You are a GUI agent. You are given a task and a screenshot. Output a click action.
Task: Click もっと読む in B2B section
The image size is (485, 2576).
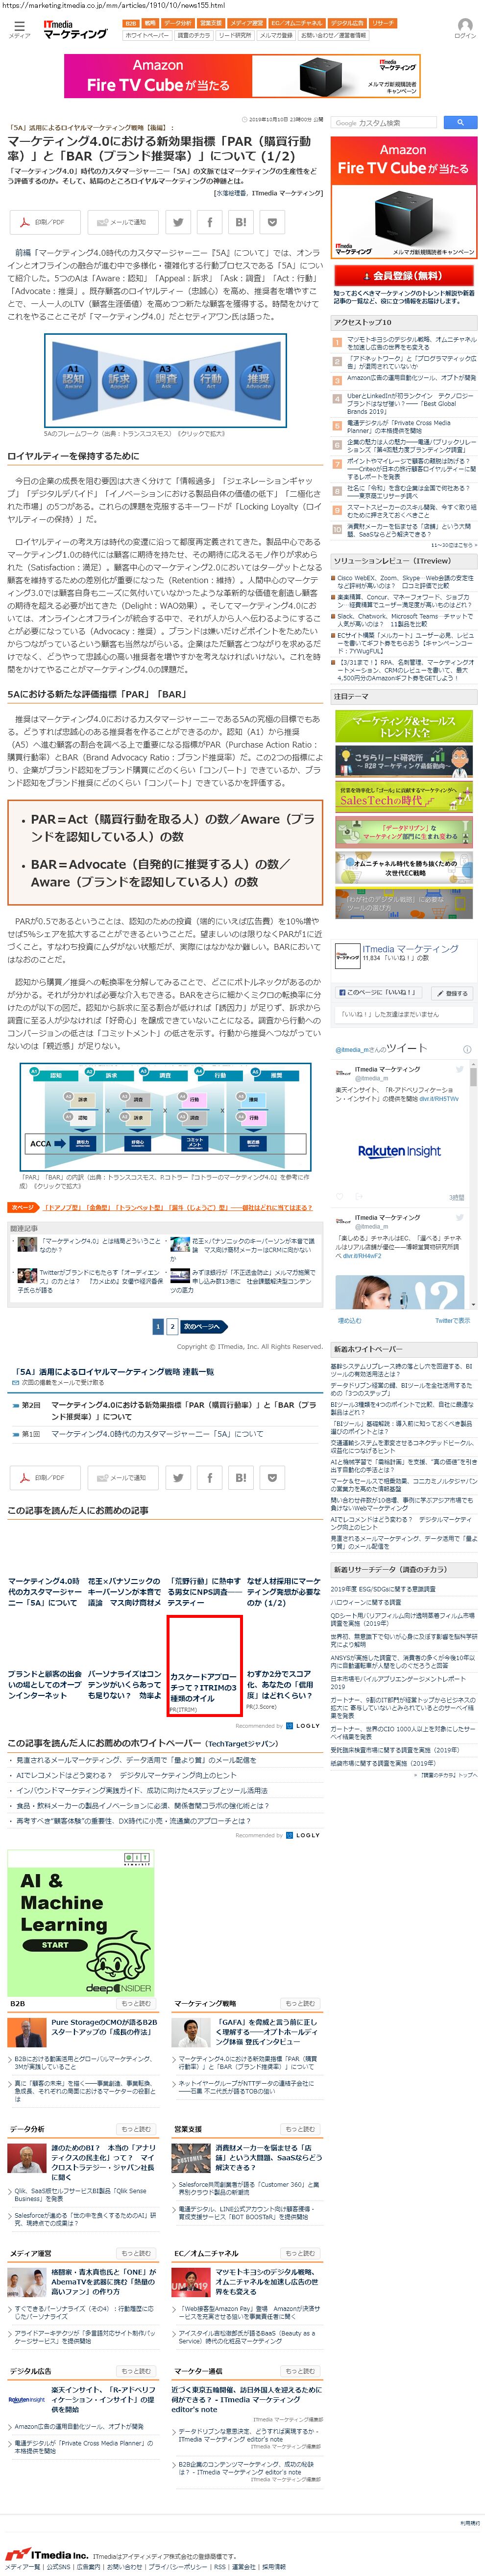(x=136, y=2003)
